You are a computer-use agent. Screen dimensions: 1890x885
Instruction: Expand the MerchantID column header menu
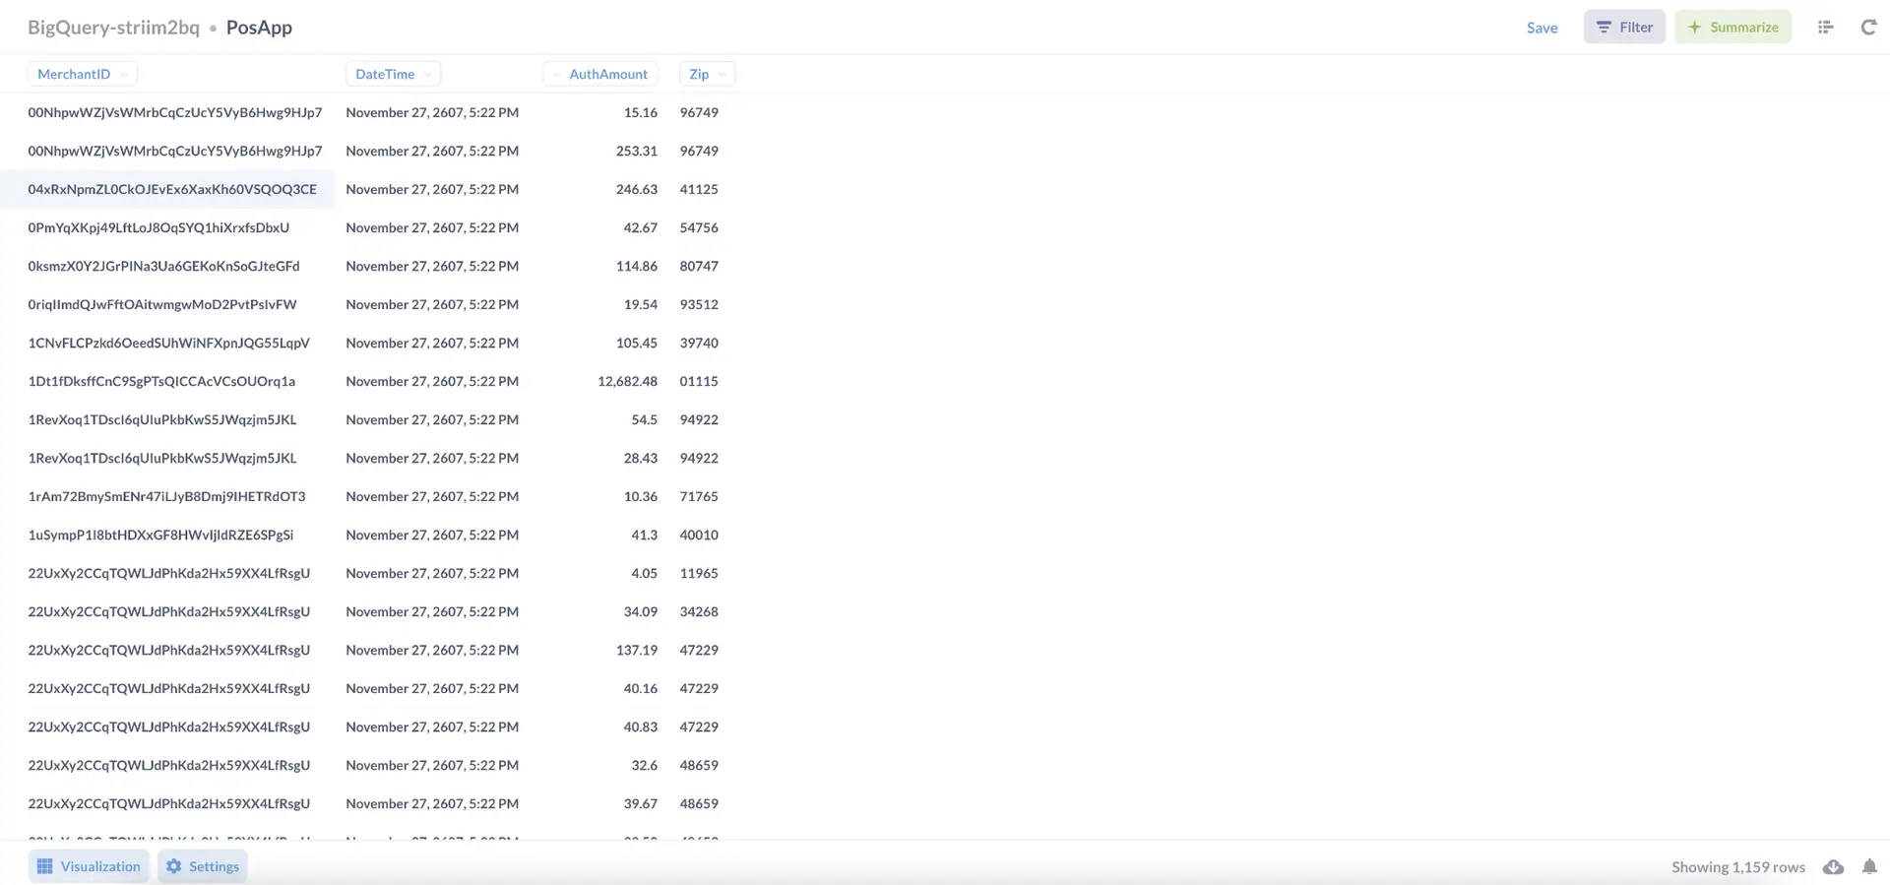click(124, 75)
